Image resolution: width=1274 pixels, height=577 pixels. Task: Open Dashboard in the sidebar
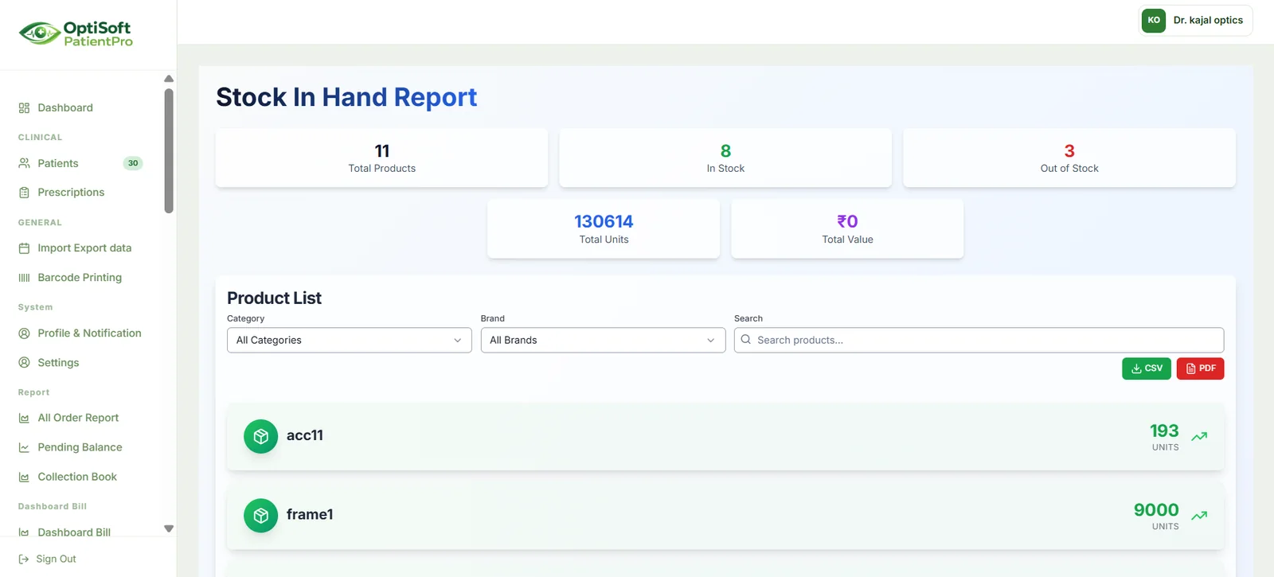click(x=65, y=108)
